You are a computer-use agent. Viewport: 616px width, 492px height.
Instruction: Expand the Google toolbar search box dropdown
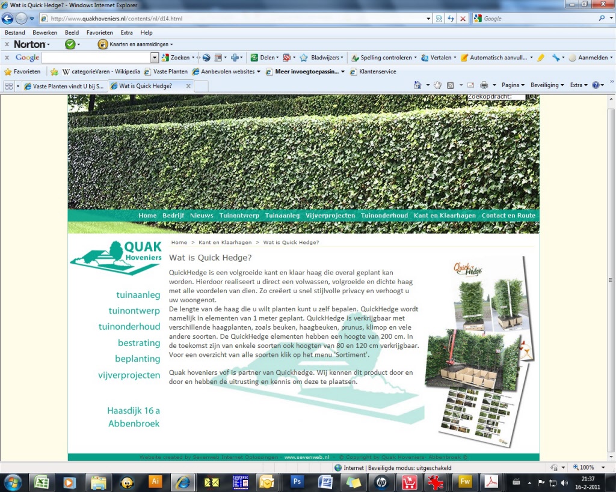pos(155,58)
